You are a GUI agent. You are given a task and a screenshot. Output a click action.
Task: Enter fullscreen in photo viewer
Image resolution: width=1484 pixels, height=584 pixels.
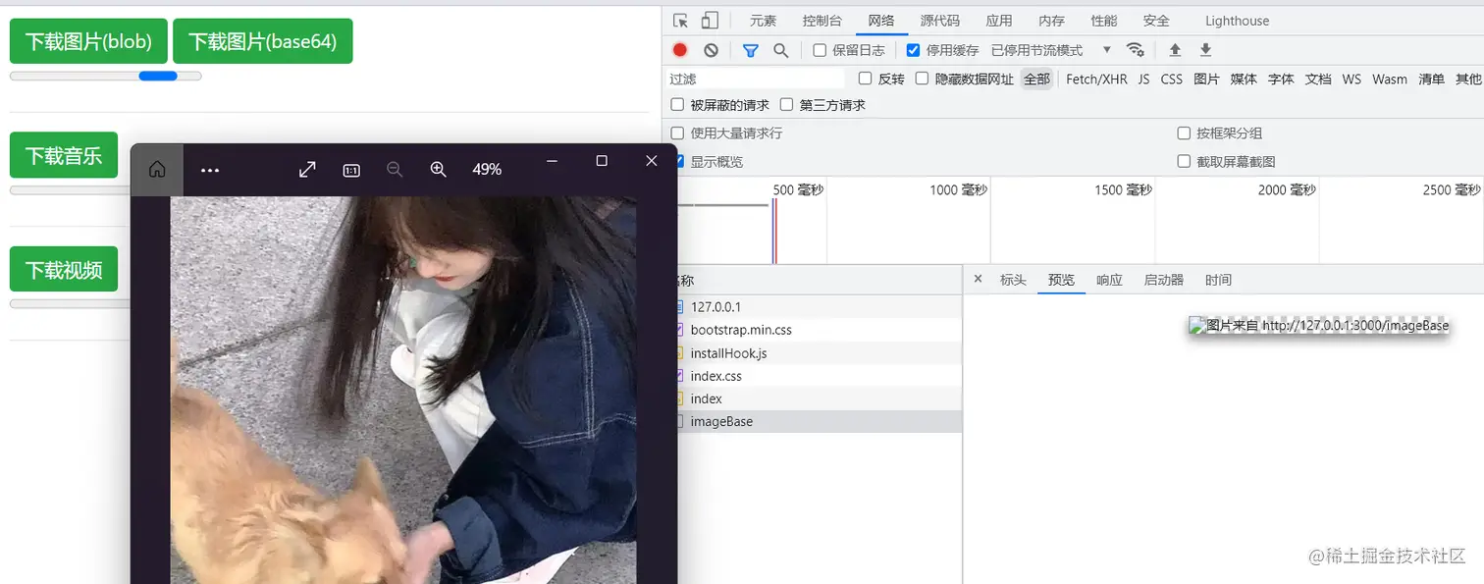coord(307,170)
